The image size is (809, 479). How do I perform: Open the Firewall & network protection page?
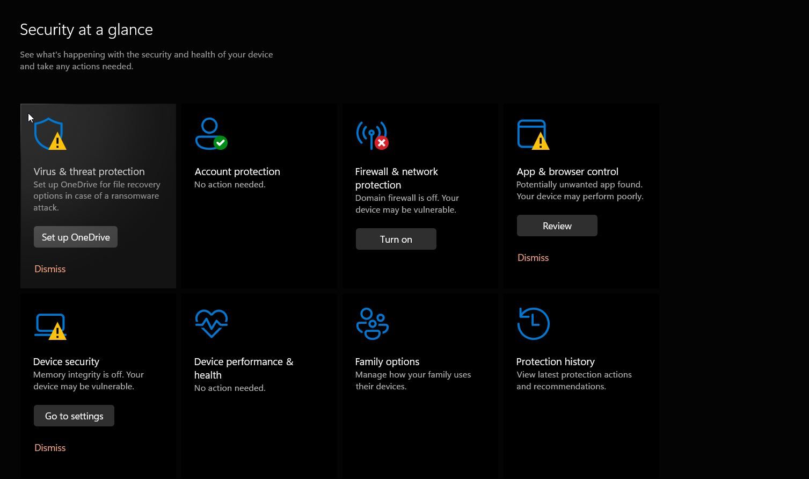(x=396, y=178)
